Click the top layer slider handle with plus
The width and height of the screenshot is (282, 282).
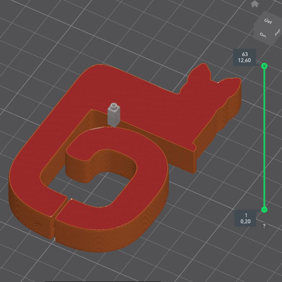click(264, 66)
